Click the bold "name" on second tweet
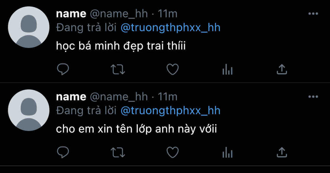330x173 pixels. click(x=71, y=97)
